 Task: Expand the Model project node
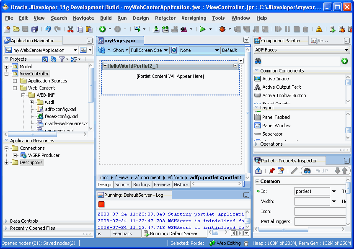tap(7, 67)
